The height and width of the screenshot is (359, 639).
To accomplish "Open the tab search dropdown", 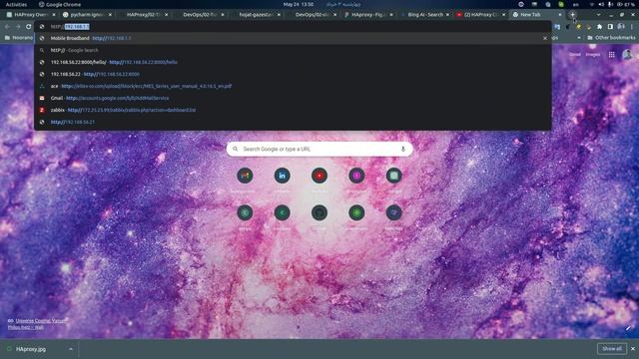I will (598, 15).
